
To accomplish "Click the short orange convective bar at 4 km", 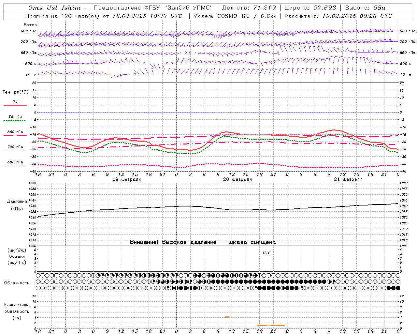I will click(x=227, y=317).
